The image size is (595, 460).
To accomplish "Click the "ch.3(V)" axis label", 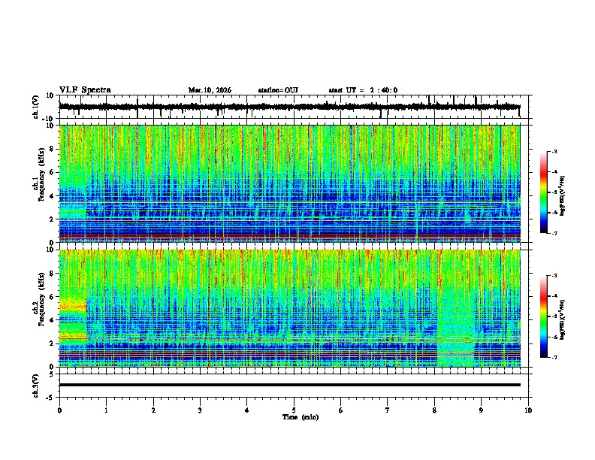I will 36,386.
